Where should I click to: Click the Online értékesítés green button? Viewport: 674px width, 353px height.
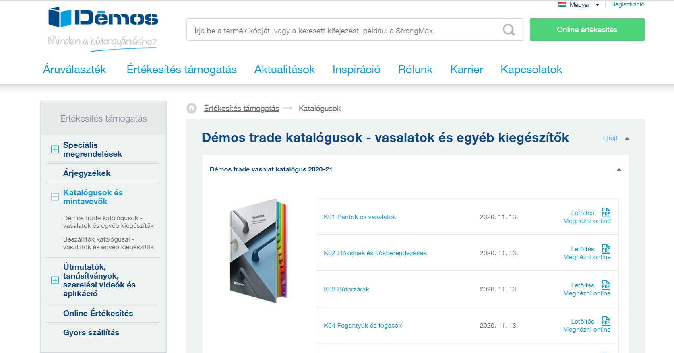tap(587, 29)
